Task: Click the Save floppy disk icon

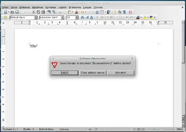Action: coord(17,12)
